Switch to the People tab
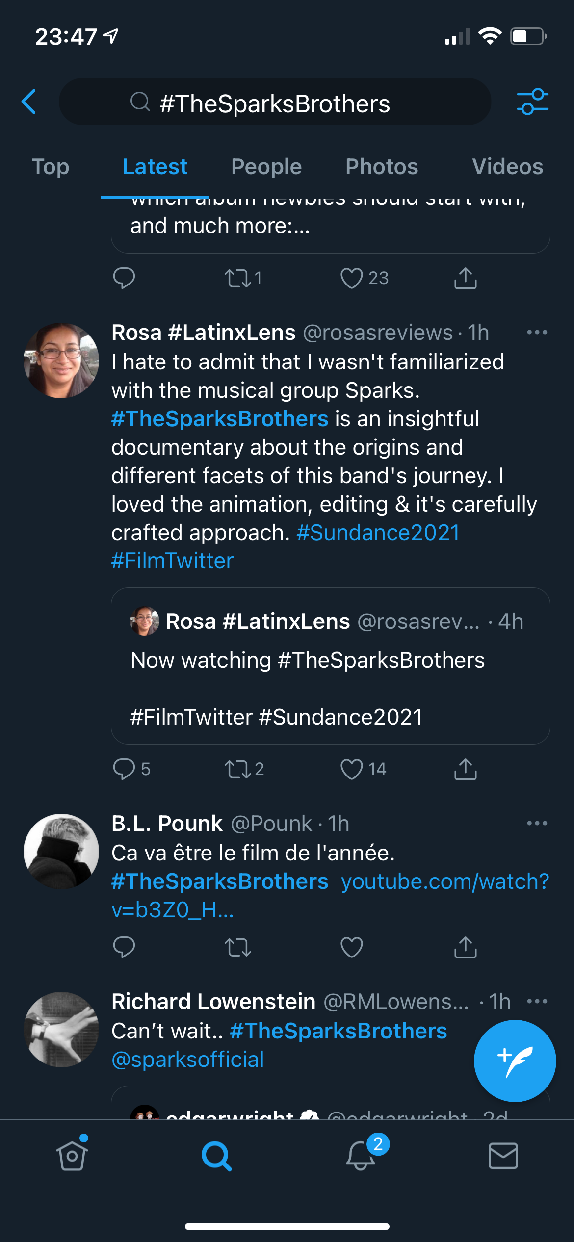This screenshot has height=1242, width=574. point(266,167)
